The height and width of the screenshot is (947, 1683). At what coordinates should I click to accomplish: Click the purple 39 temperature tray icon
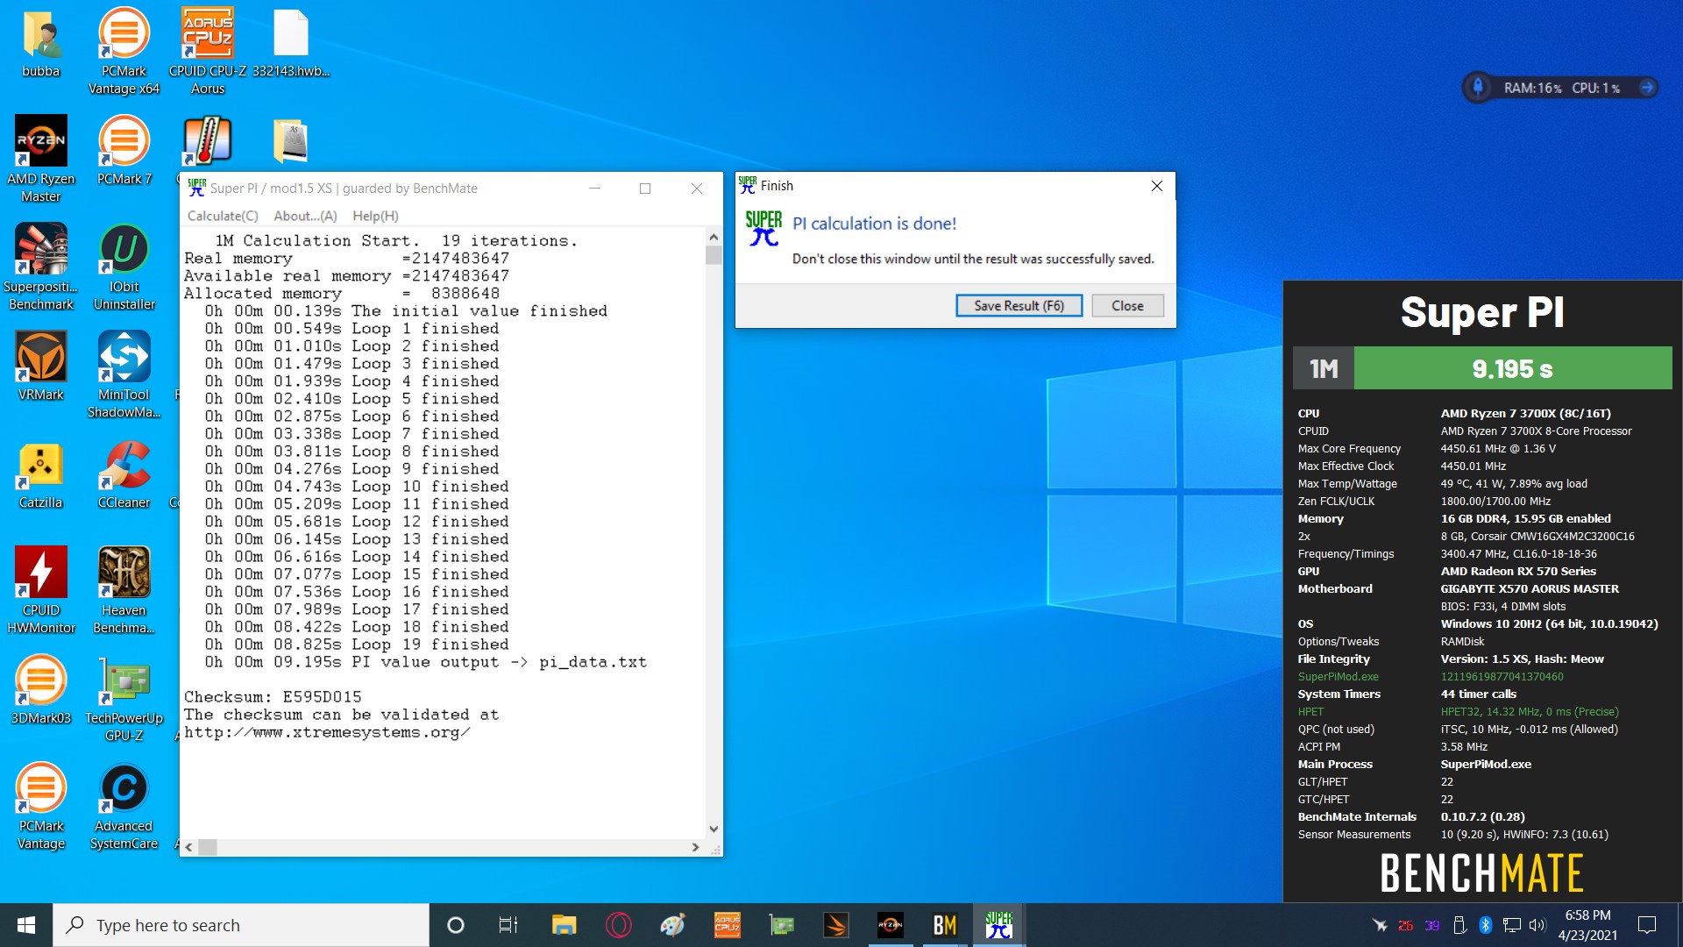pyautogui.click(x=1432, y=925)
